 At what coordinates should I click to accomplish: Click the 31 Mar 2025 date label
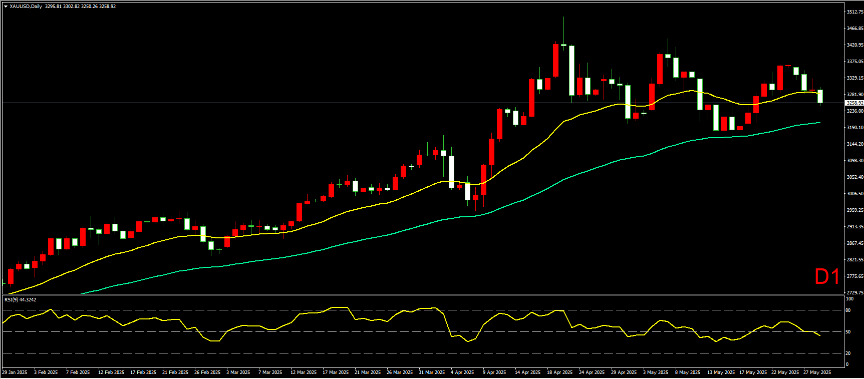pyautogui.click(x=432, y=372)
